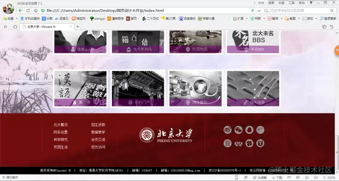This screenshot has width=339, height=181.
Task: Open the 校内门户 card
Action: [138, 89]
